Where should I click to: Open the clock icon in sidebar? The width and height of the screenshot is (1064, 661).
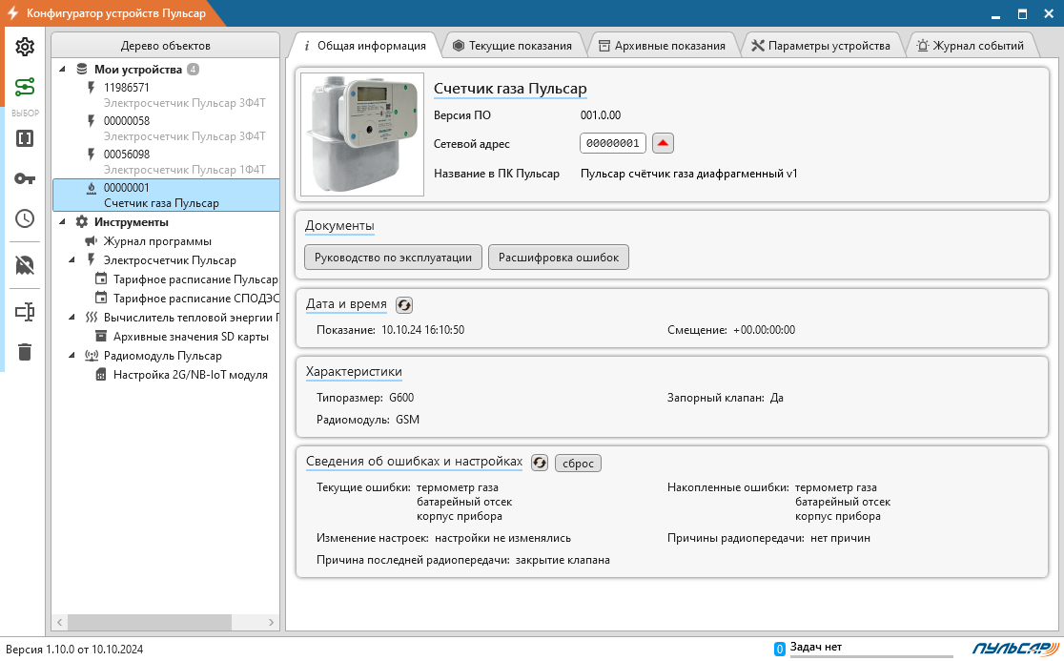click(x=25, y=218)
